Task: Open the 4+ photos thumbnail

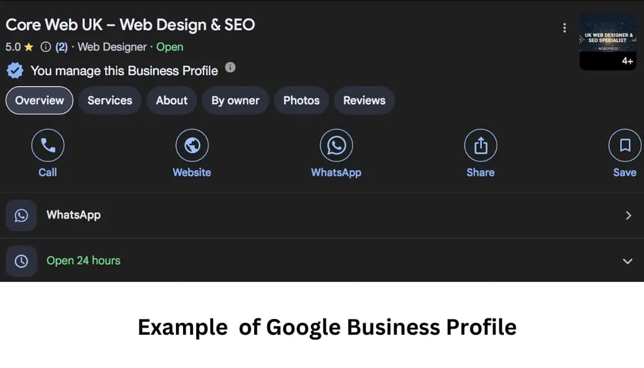Action: 608,41
